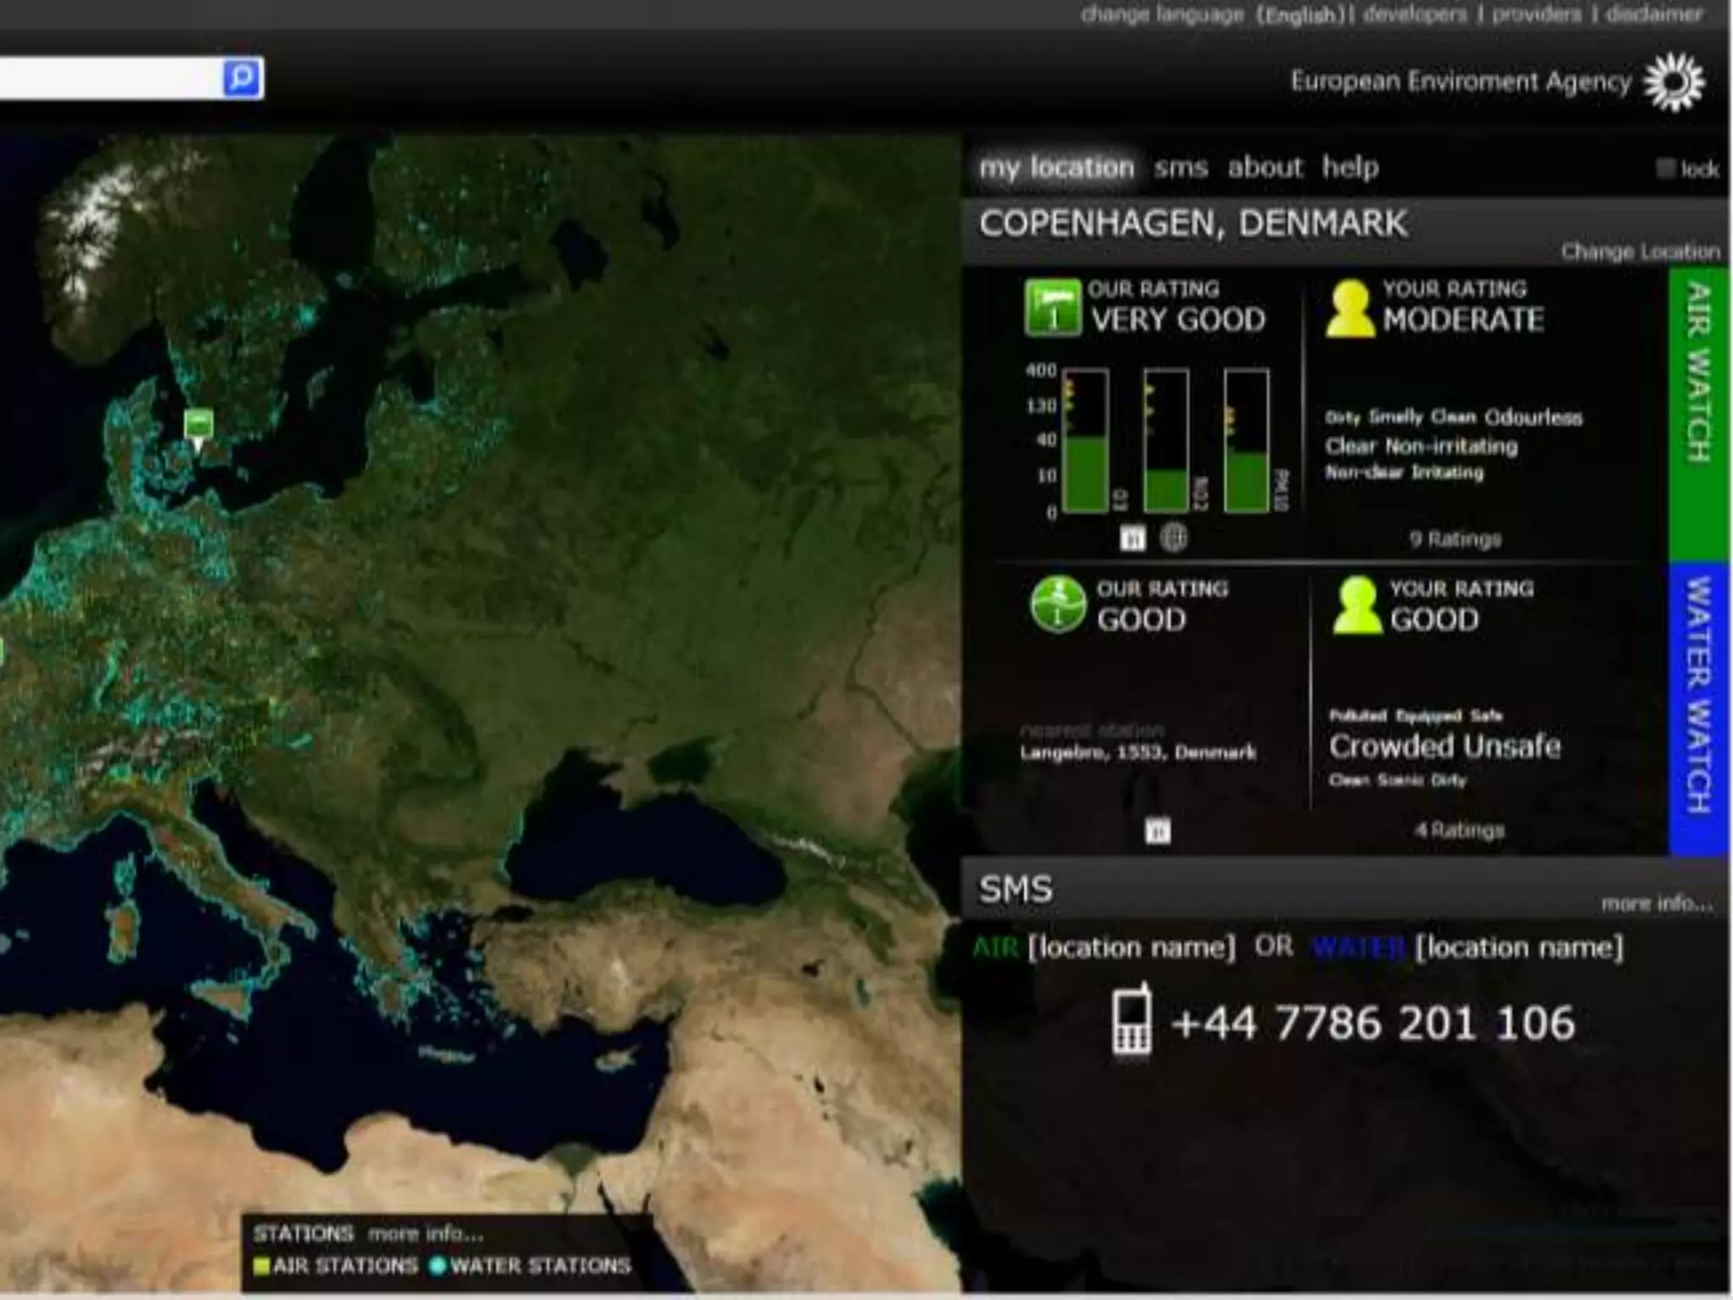This screenshot has width=1733, height=1300.
Task: Toggle the lock checkbox
Action: click(x=1665, y=169)
